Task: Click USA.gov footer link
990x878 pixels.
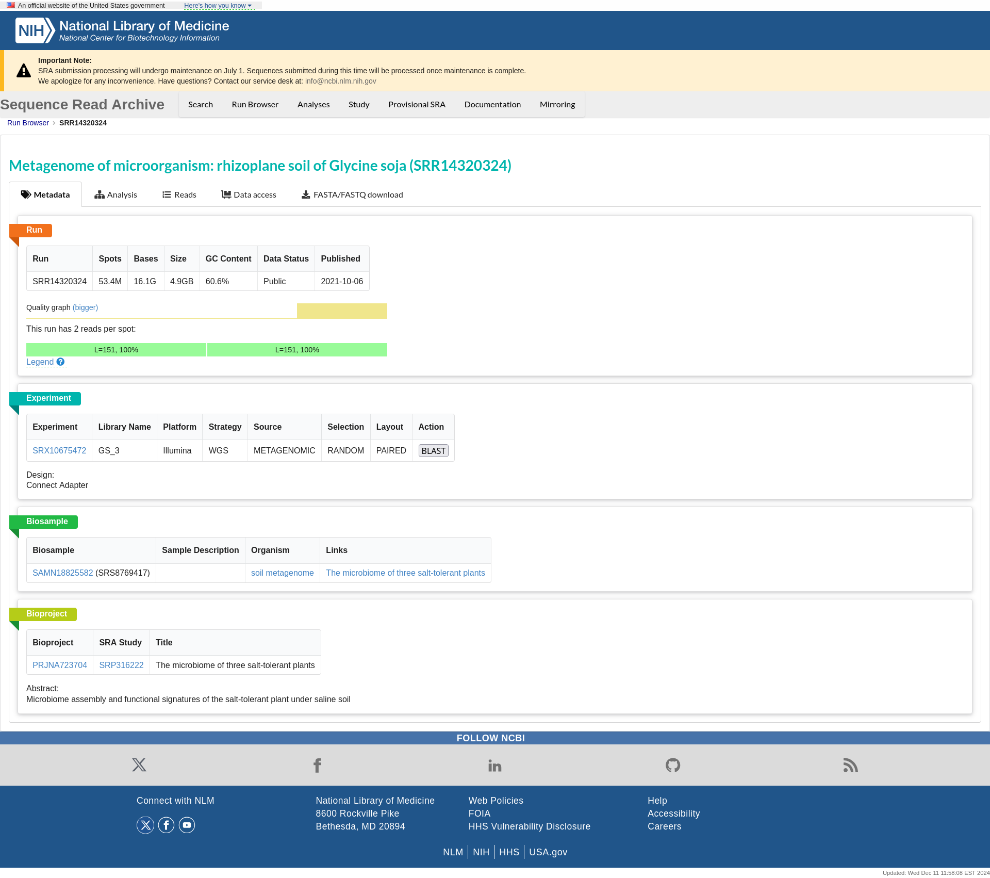Action: point(548,852)
